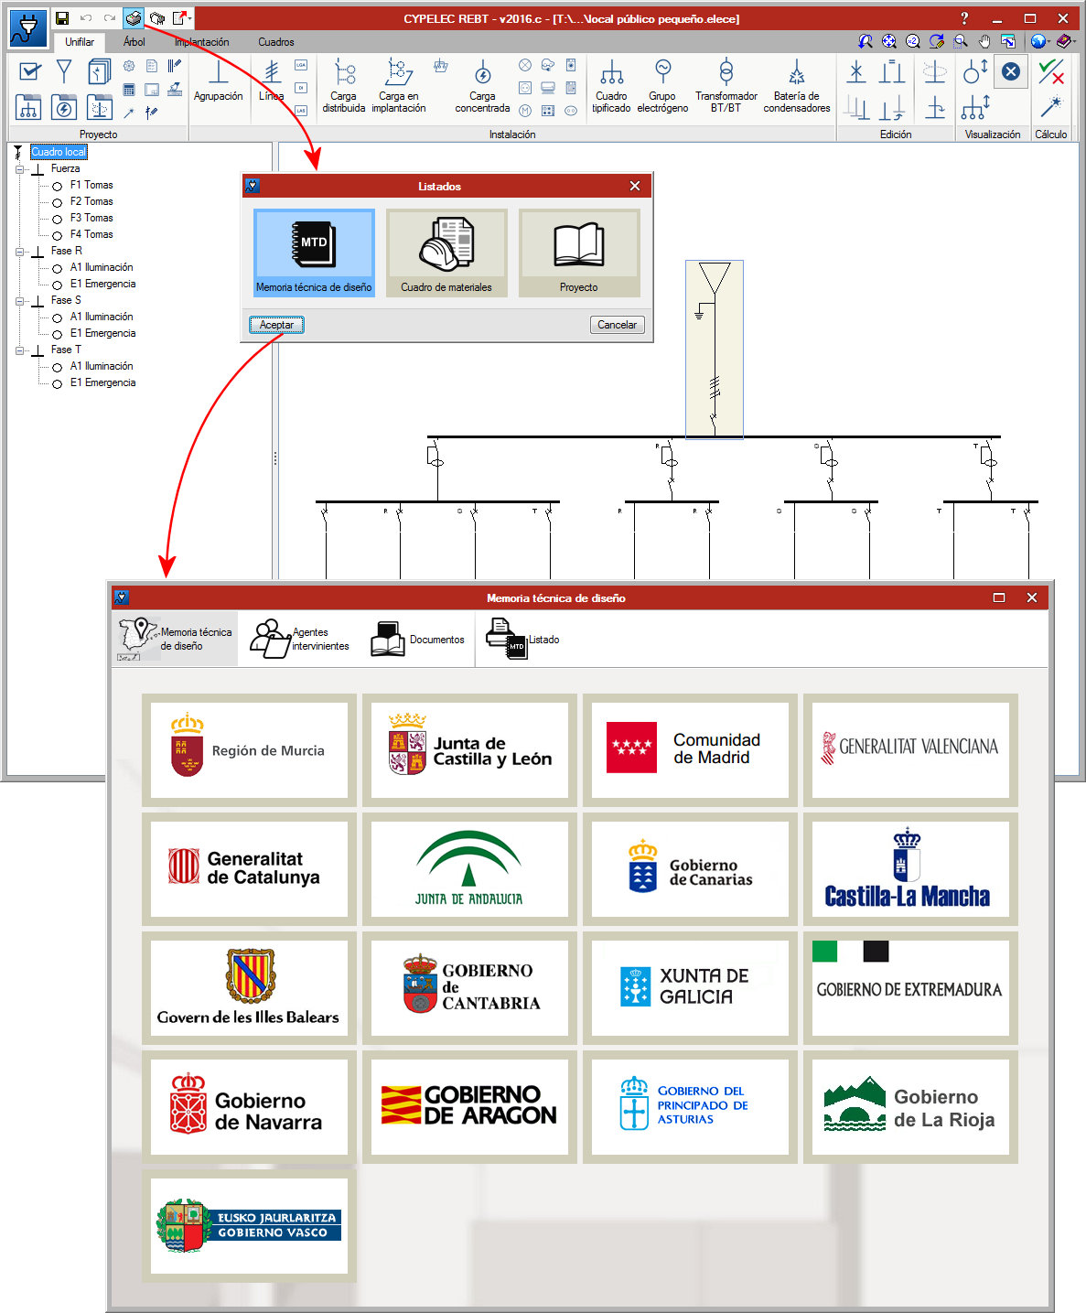The height and width of the screenshot is (1313, 1086).
Task: Open Agentes intervinientes section
Action: pos(302,639)
